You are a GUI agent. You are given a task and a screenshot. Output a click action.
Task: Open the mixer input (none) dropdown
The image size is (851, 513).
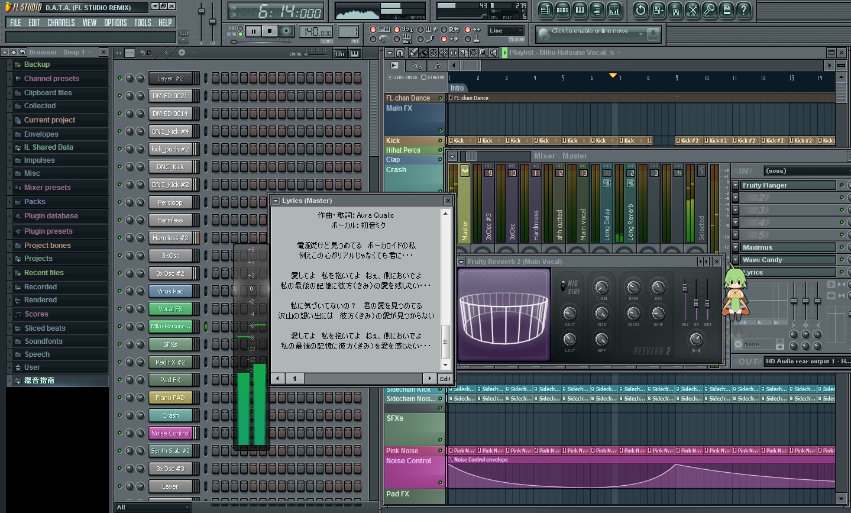point(807,171)
